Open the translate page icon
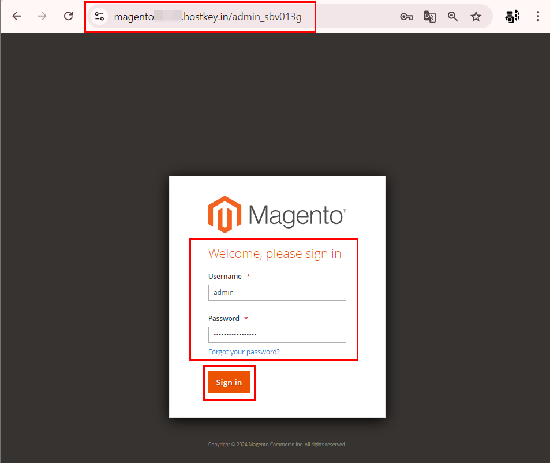The image size is (550, 463). [429, 17]
